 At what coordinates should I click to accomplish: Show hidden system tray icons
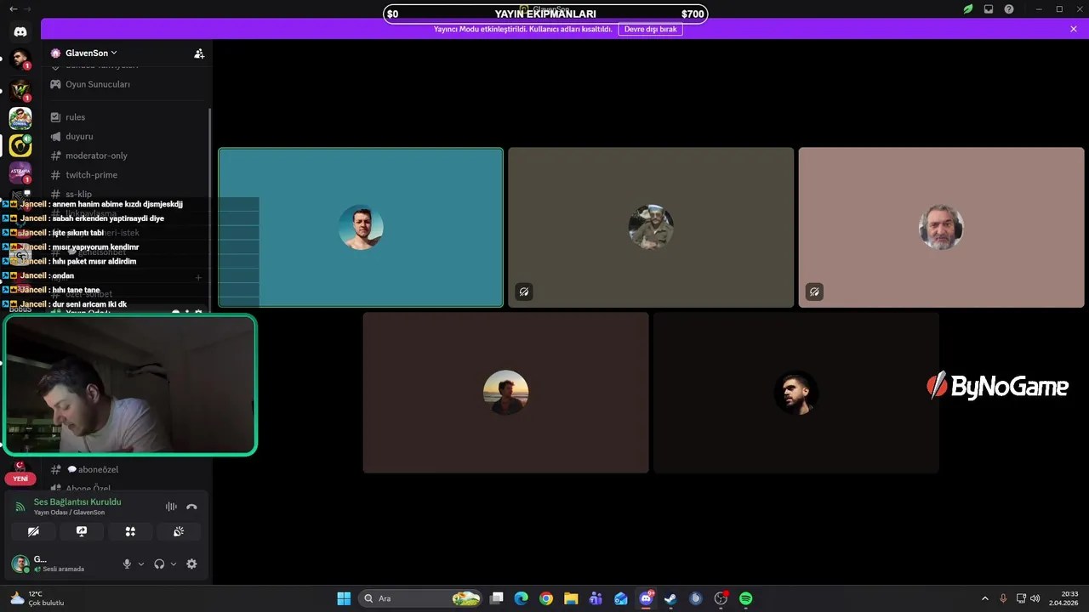click(985, 598)
